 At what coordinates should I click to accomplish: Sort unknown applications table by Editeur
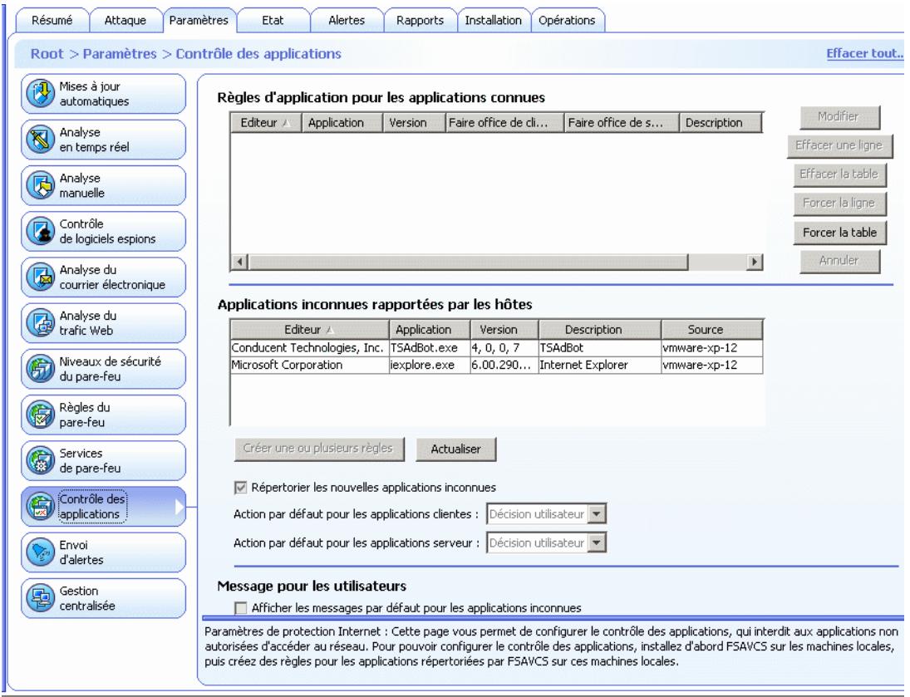coord(309,330)
